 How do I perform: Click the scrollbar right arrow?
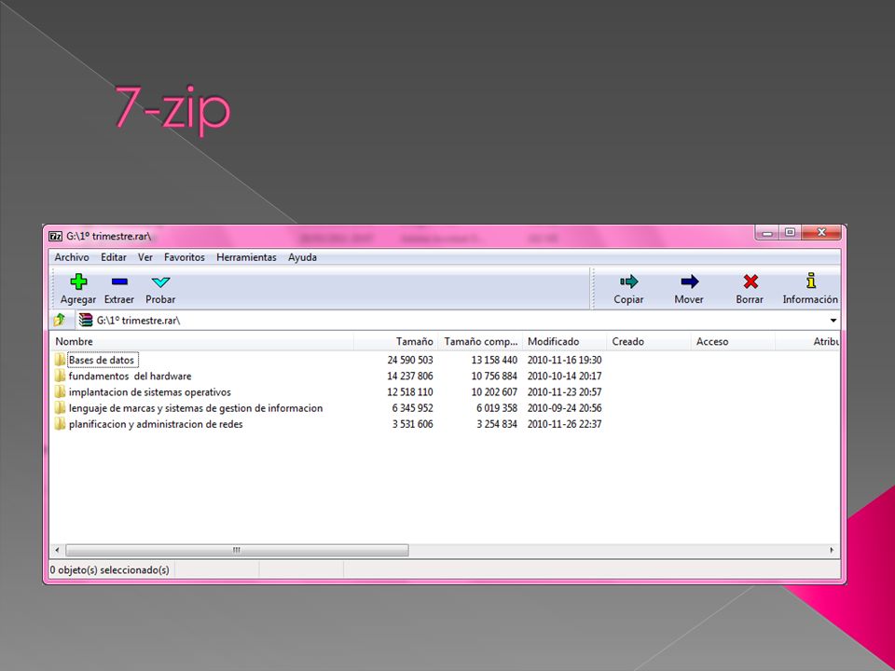coord(832,550)
